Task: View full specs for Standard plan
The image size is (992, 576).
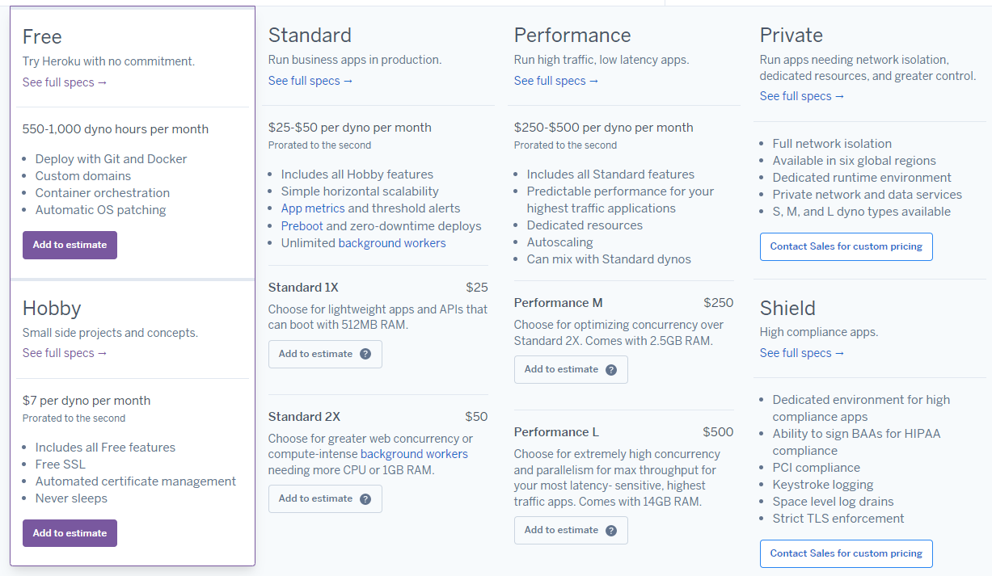Action: 310,81
